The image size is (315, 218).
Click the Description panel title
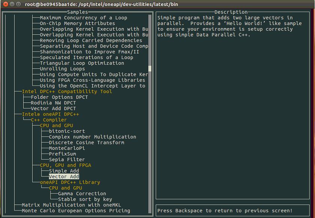231,12
